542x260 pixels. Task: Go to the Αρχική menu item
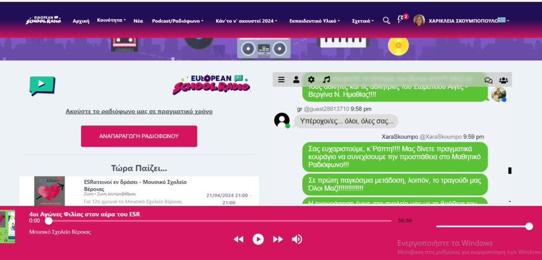(x=81, y=21)
